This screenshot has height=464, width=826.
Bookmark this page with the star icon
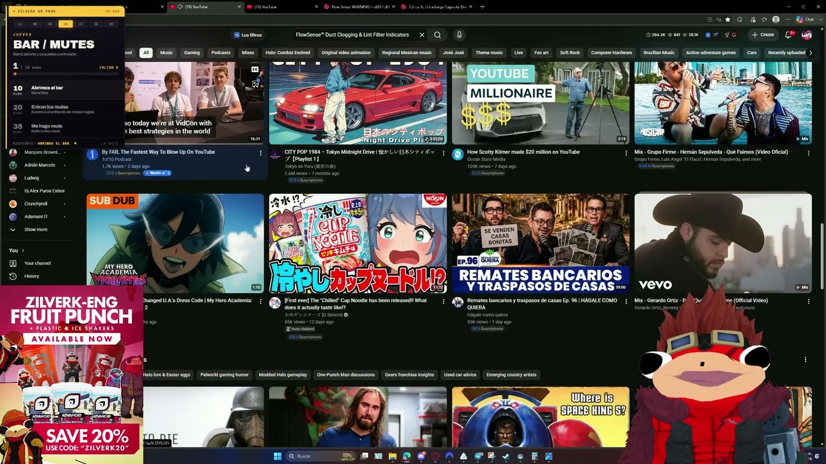pyautogui.click(x=728, y=19)
